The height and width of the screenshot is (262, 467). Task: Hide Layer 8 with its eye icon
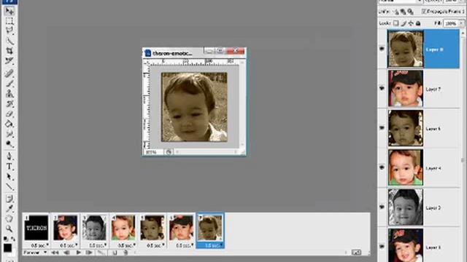click(x=382, y=49)
